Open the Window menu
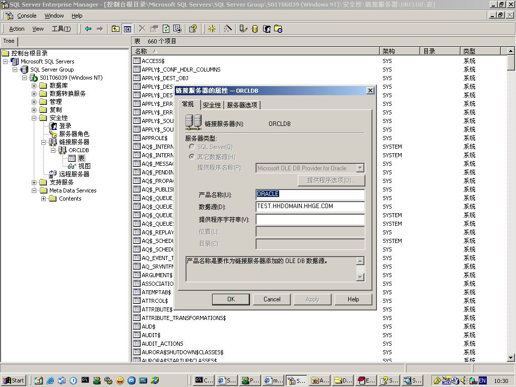Image resolution: width=516 pixels, height=387 pixels. 54,16
